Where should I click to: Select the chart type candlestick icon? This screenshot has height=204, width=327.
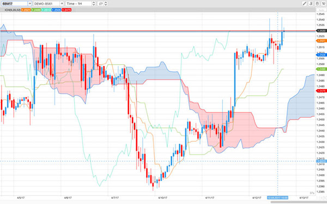tap(100, 4)
